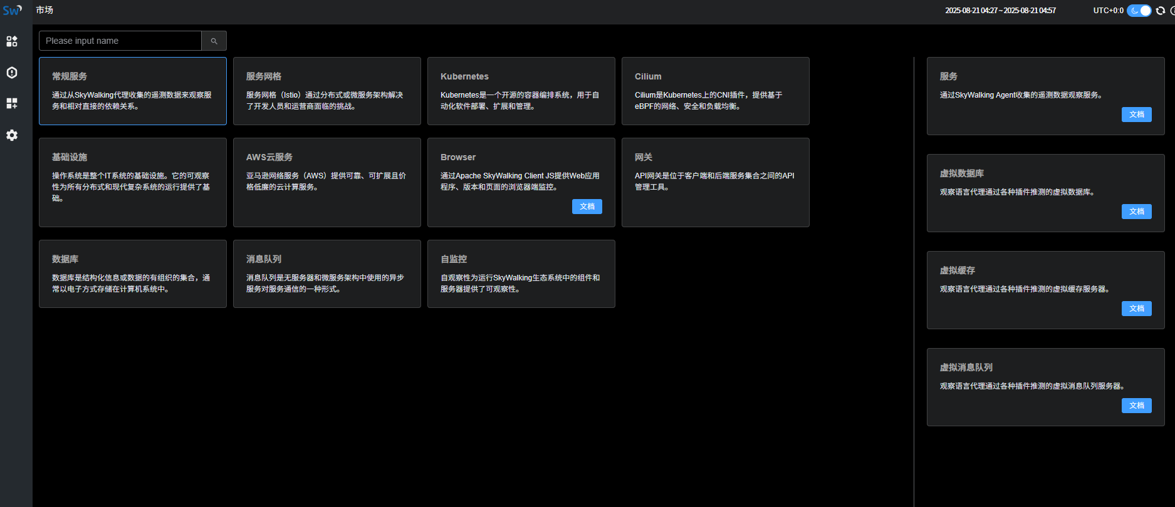1175x507 pixels.
Task: Open the Marketplace sidebar icon
Action: pyautogui.click(x=12, y=41)
